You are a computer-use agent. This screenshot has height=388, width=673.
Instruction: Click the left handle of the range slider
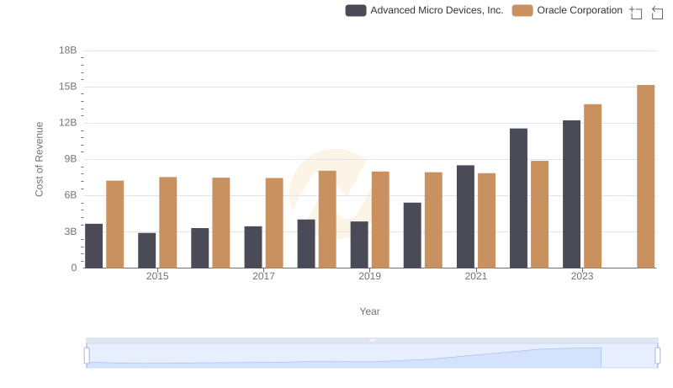[87, 356]
